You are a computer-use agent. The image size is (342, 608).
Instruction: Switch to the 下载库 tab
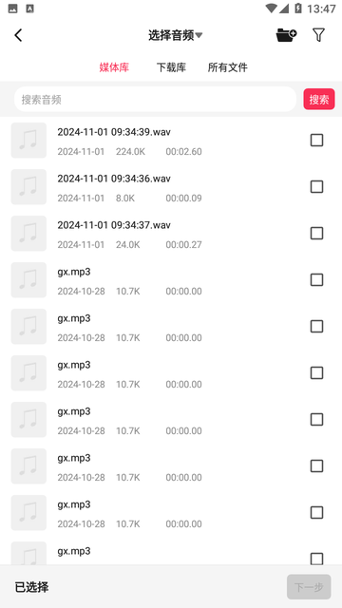(x=171, y=67)
